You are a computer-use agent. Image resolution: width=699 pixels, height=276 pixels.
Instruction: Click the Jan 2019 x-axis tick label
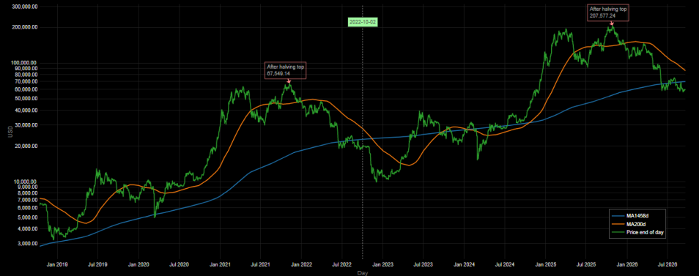pyautogui.click(x=57, y=264)
